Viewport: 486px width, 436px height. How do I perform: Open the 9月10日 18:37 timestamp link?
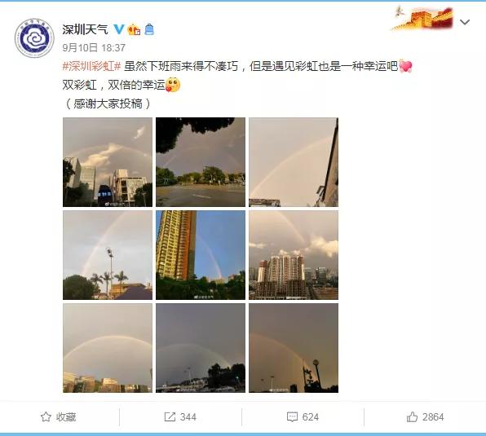pos(94,48)
